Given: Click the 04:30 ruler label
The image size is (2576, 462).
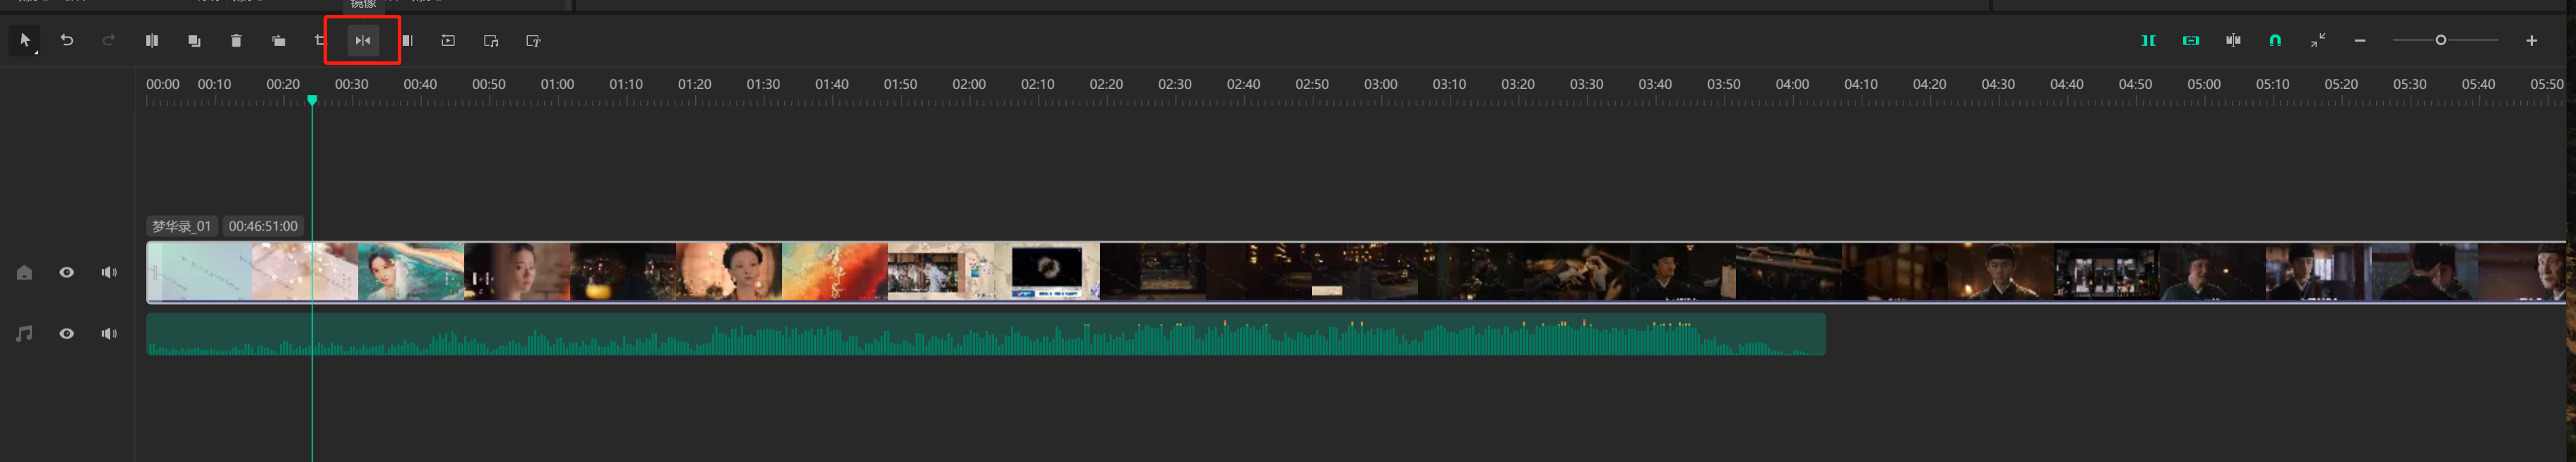Looking at the screenshot, I should pos(1998,85).
